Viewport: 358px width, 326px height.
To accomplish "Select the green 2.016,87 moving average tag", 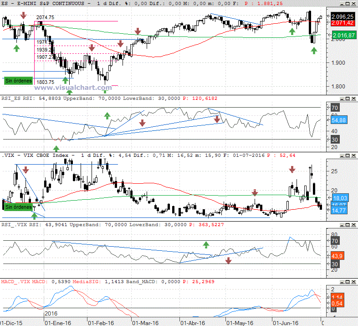I will tap(343, 35).
